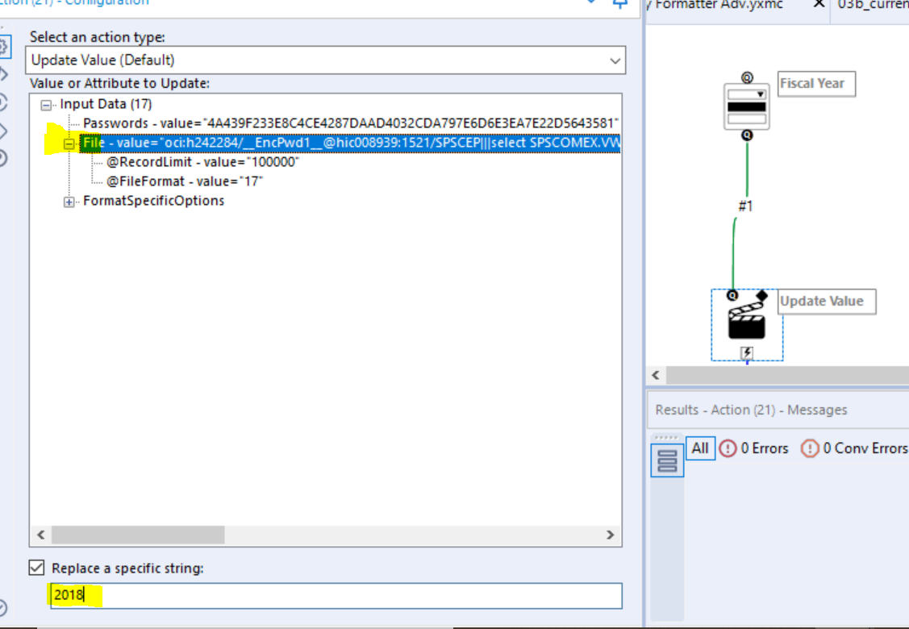Click the 0 Errors filter icon

pos(729,448)
